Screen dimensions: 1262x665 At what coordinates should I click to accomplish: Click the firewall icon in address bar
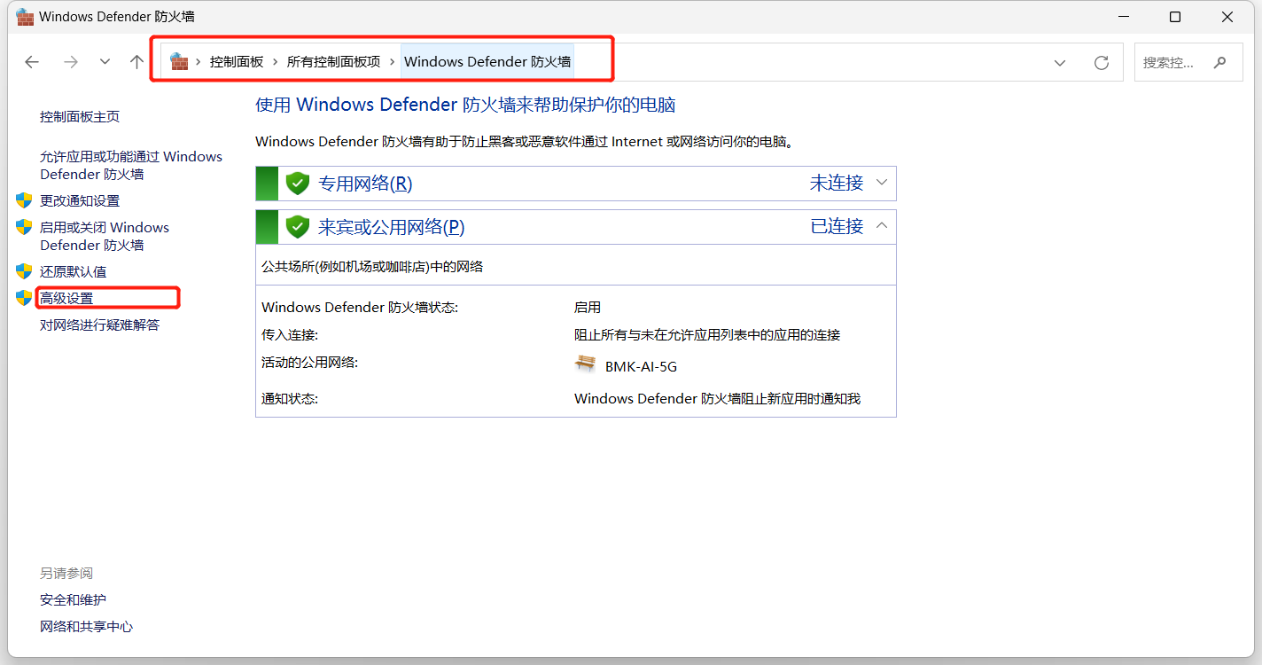pos(179,61)
